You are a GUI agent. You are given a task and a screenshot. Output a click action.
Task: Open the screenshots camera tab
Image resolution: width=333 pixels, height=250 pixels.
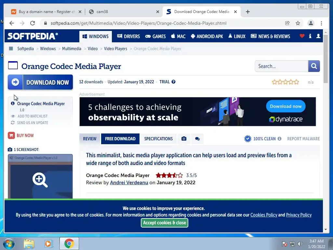tap(184, 139)
